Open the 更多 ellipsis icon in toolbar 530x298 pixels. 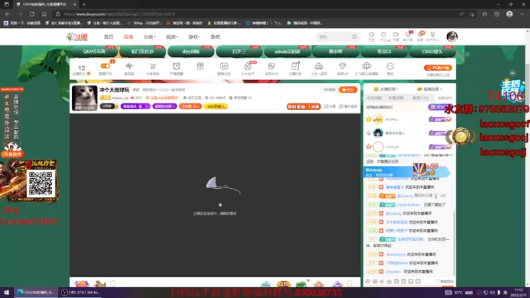[390, 66]
